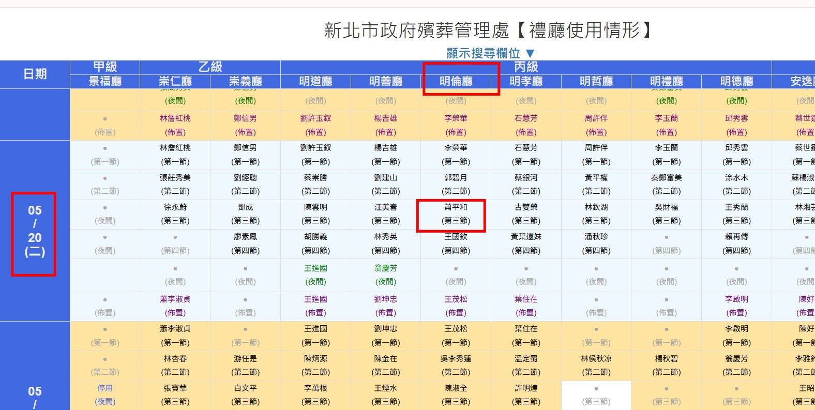The width and height of the screenshot is (815, 410).
Task: Select the 林欽湖 (第三節) cell
Action: coord(596,214)
